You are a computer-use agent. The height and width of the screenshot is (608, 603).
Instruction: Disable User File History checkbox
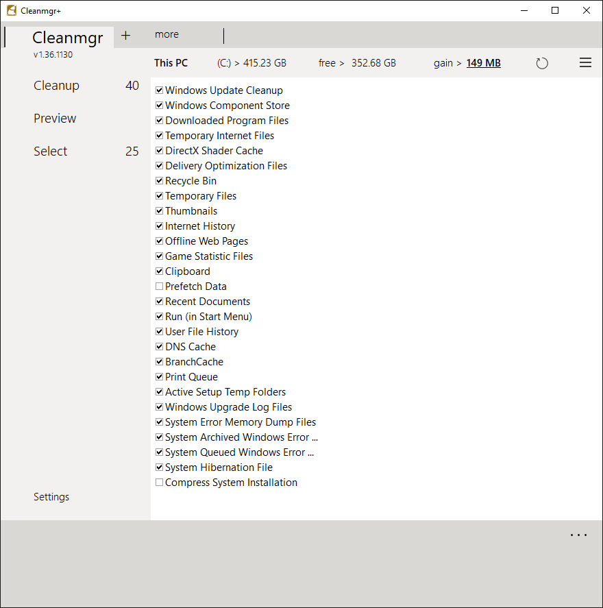[x=159, y=332]
